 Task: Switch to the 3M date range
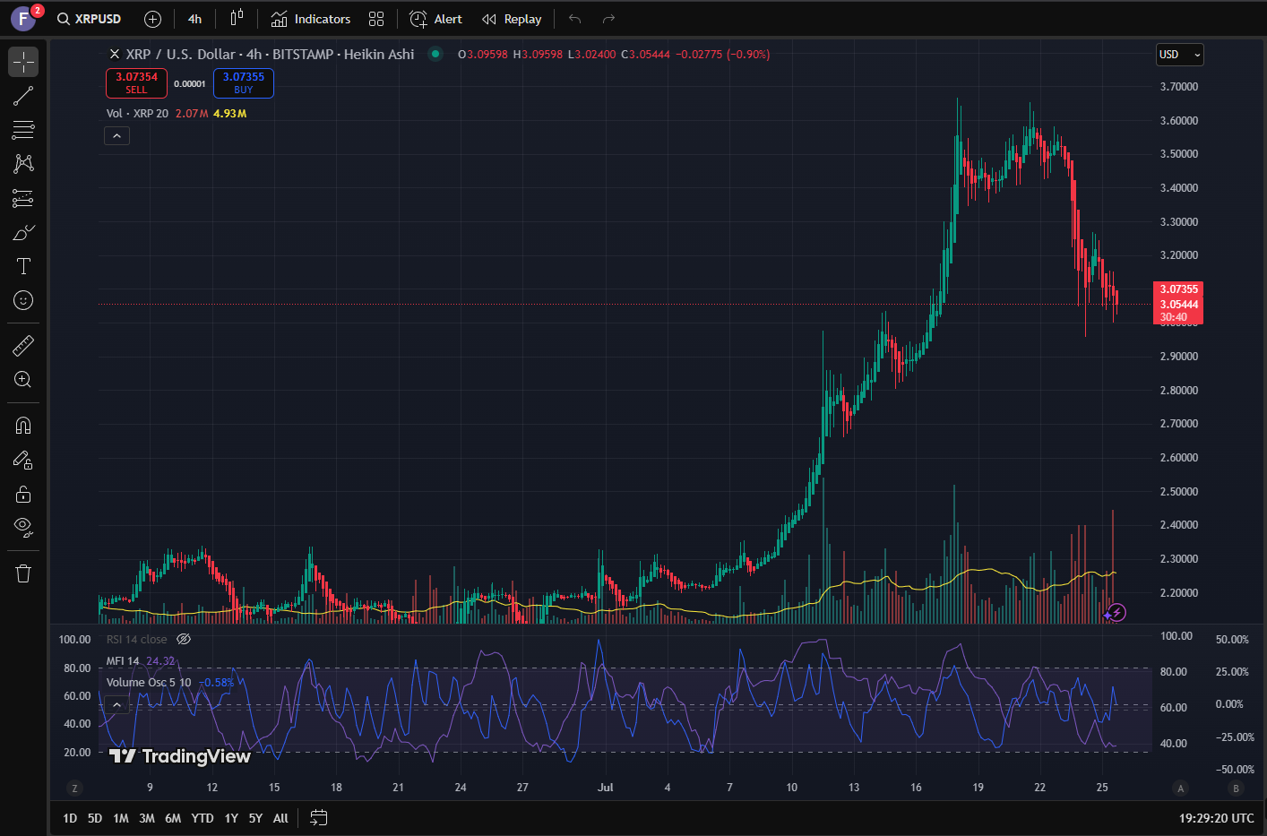click(x=147, y=818)
